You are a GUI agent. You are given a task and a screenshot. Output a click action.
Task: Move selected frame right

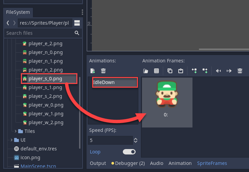229,71
